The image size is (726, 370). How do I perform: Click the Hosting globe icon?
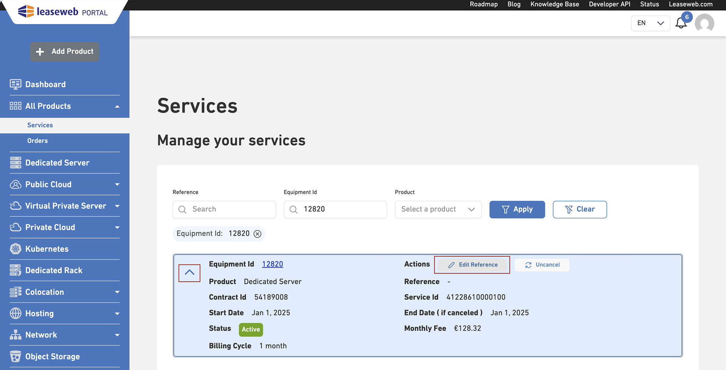(16, 313)
